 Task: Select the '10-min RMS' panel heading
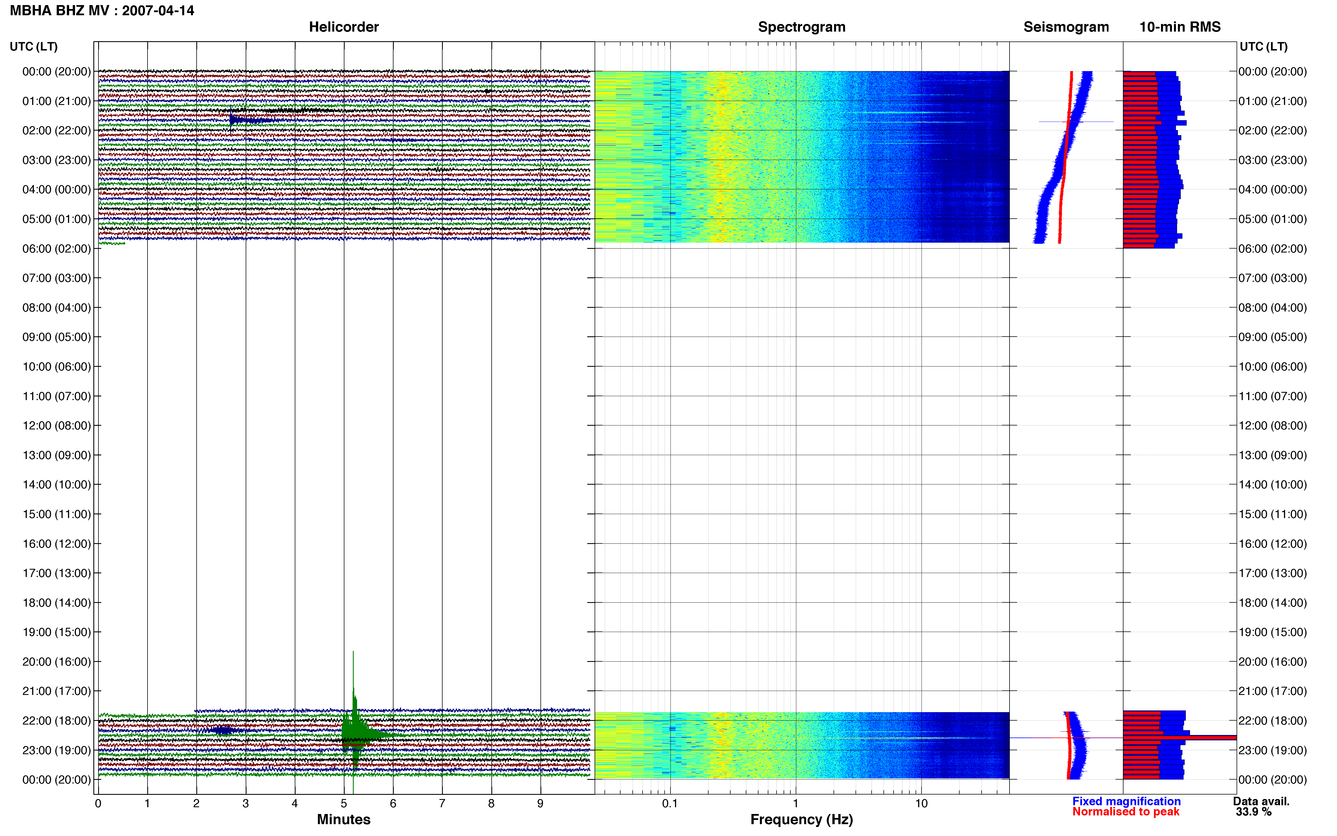[1180, 27]
